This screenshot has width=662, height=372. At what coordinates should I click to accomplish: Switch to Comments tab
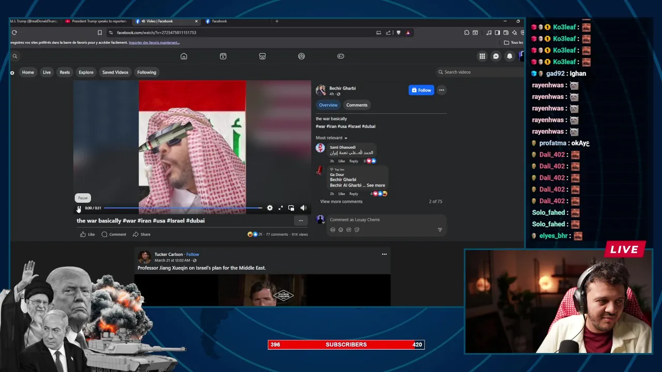(357, 105)
